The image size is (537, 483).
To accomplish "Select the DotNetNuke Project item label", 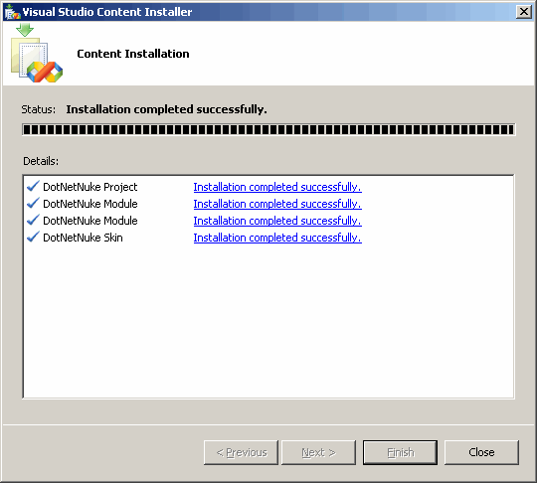I will pos(90,187).
